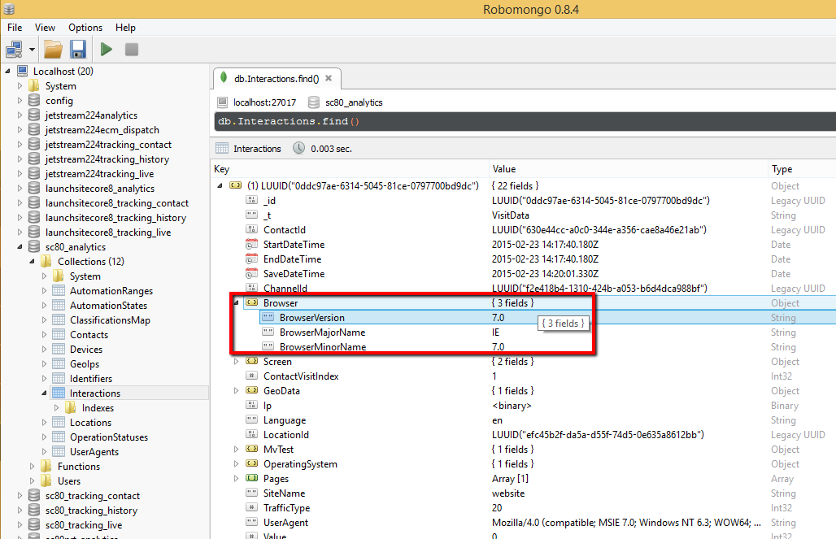The height and width of the screenshot is (539, 836).
Task: Collapse the Browser object node
Action: 237,303
